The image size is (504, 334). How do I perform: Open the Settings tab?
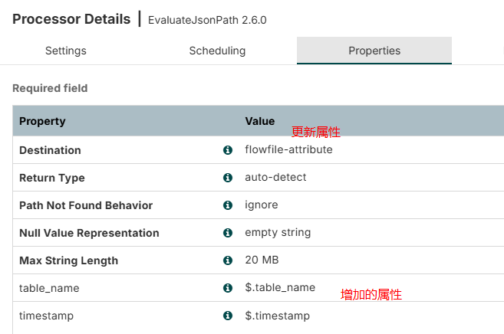(66, 51)
